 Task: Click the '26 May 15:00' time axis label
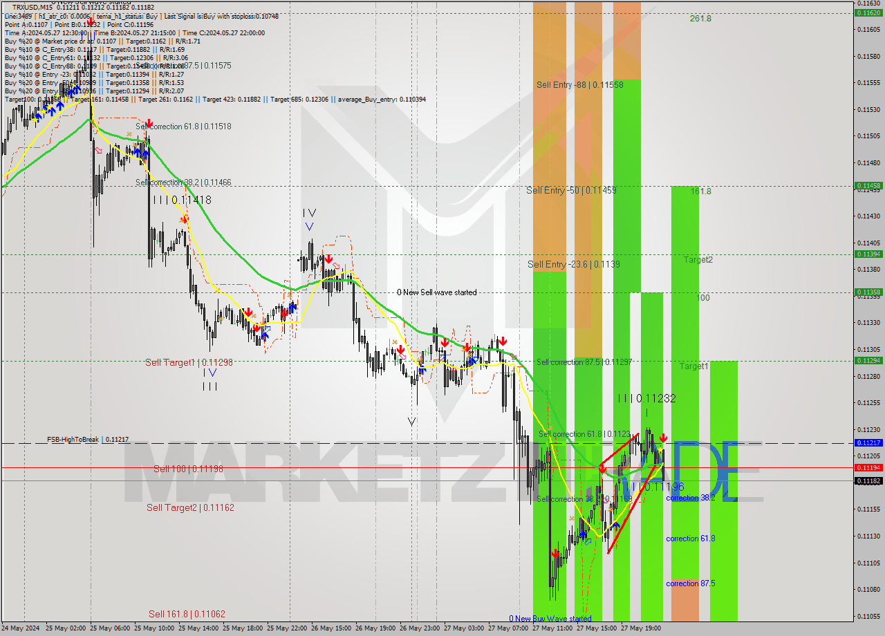pyautogui.click(x=333, y=628)
